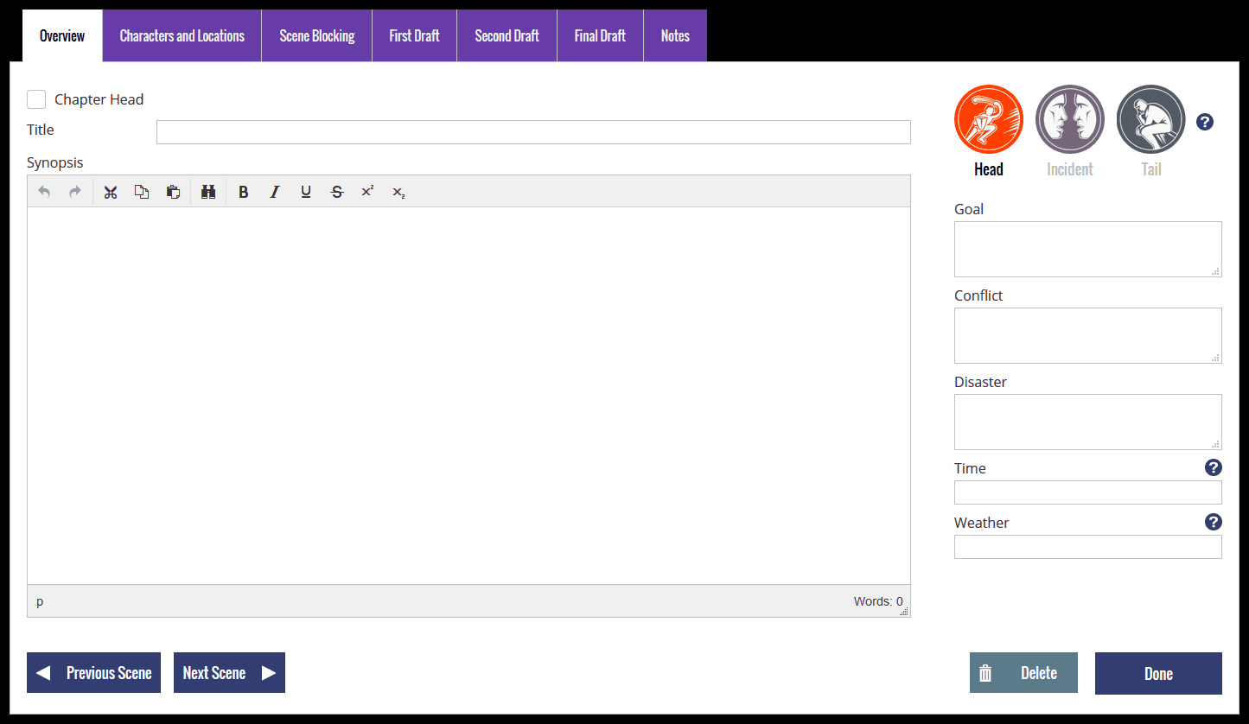Enable the Chapter Head checkbox
Viewport: 1249px width, 724px height.
[36, 99]
